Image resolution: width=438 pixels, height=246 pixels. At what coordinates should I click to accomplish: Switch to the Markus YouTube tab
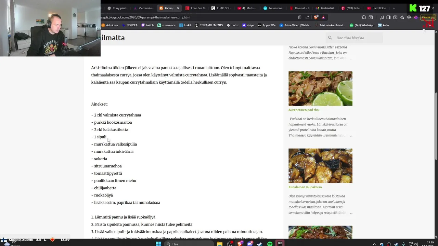tap(247, 8)
